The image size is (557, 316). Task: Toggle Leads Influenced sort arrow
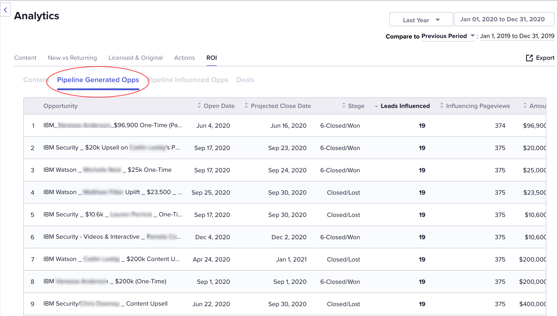(x=376, y=106)
